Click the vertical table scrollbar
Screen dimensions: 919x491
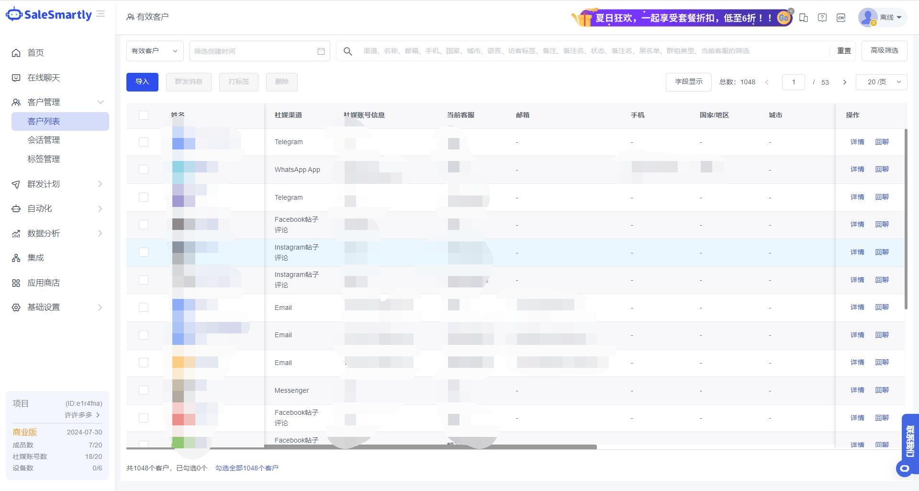tap(906, 219)
